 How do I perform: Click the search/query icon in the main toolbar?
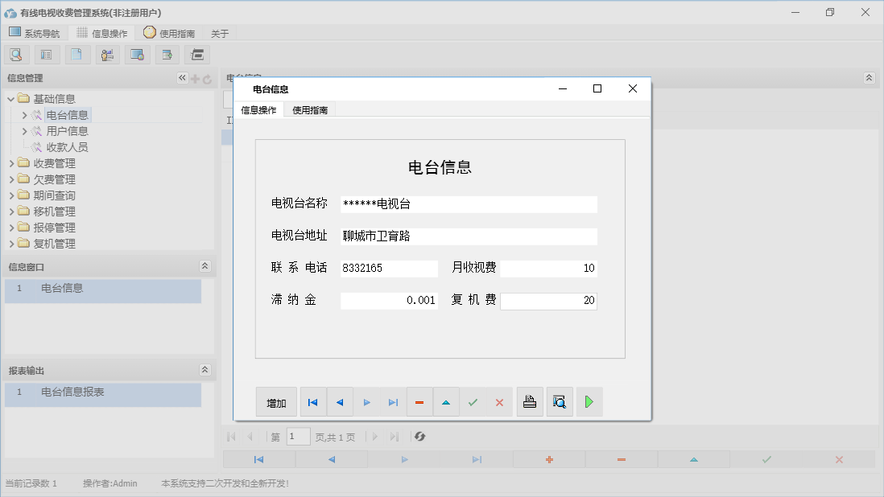(16, 55)
